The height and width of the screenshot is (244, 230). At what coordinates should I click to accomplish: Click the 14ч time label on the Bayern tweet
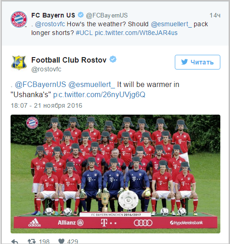(215, 15)
